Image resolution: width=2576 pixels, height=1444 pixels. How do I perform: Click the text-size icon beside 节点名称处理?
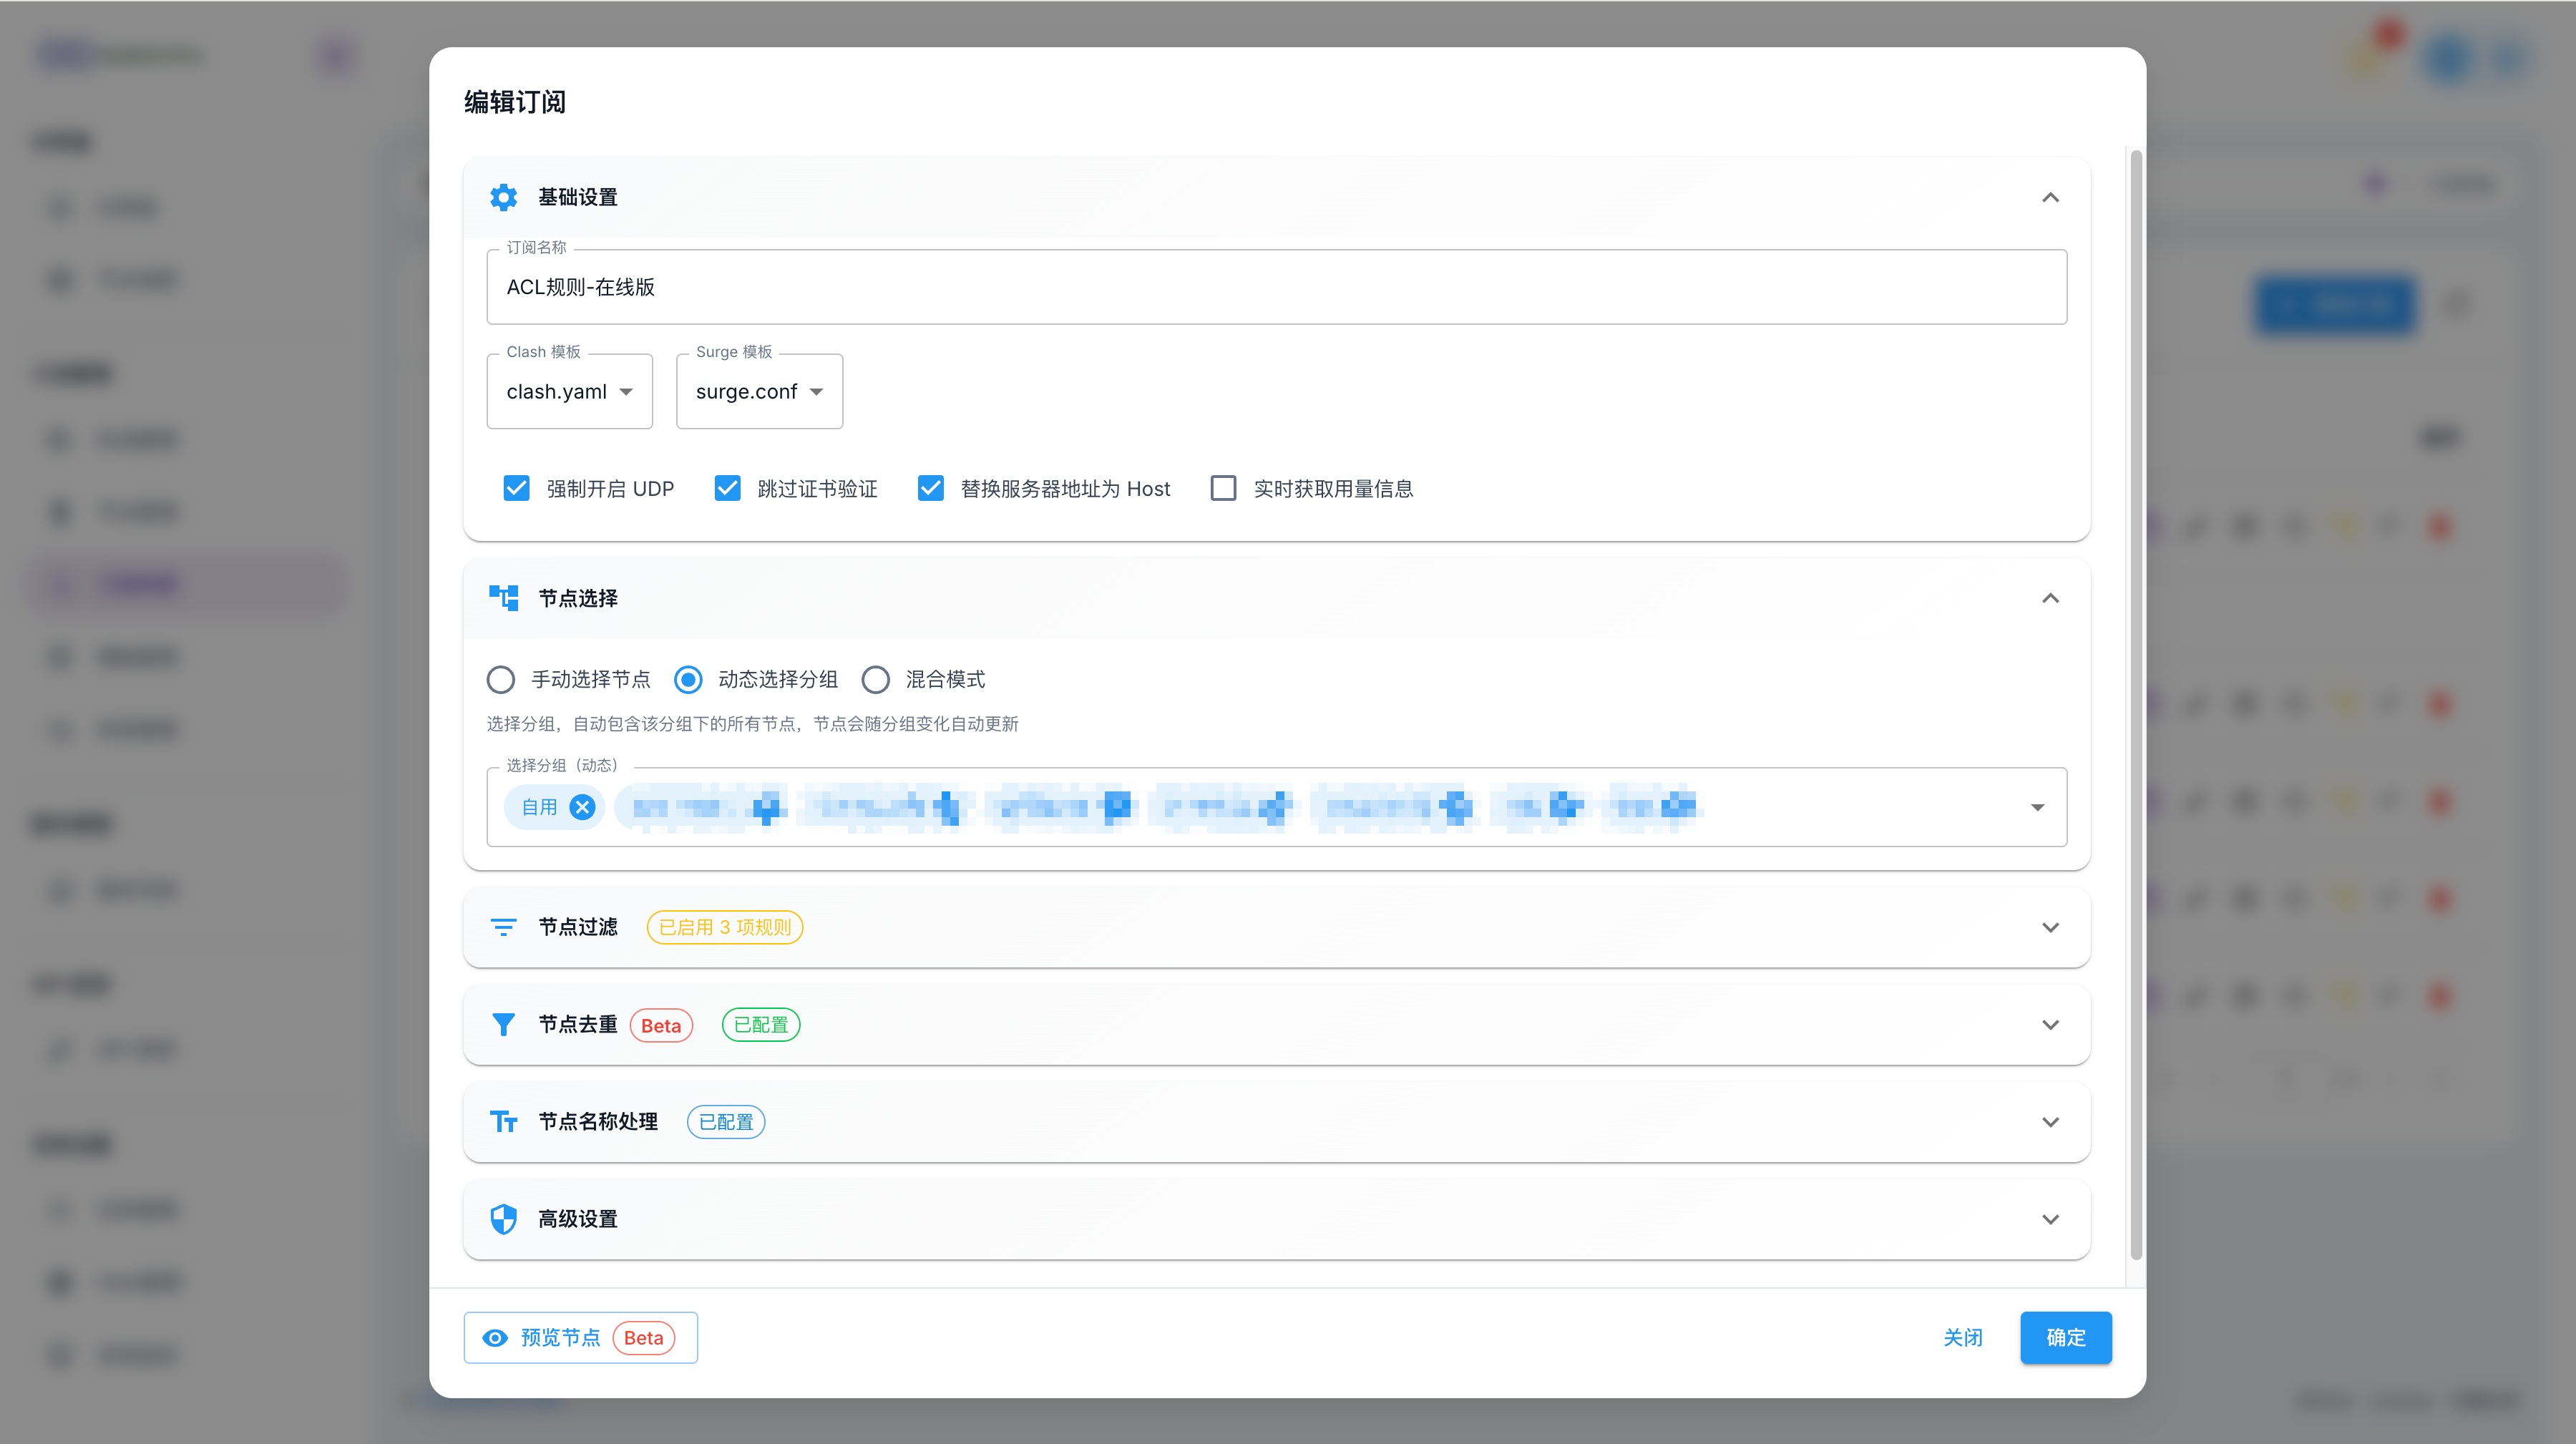(x=503, y=1122)
